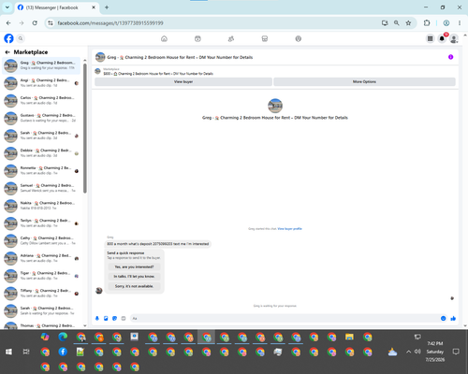Click listing title under Marketplace label
468x374 pixels.
(158, 74)
